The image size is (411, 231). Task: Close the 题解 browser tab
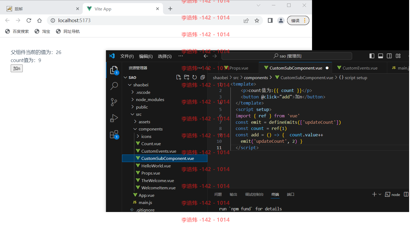78,9
